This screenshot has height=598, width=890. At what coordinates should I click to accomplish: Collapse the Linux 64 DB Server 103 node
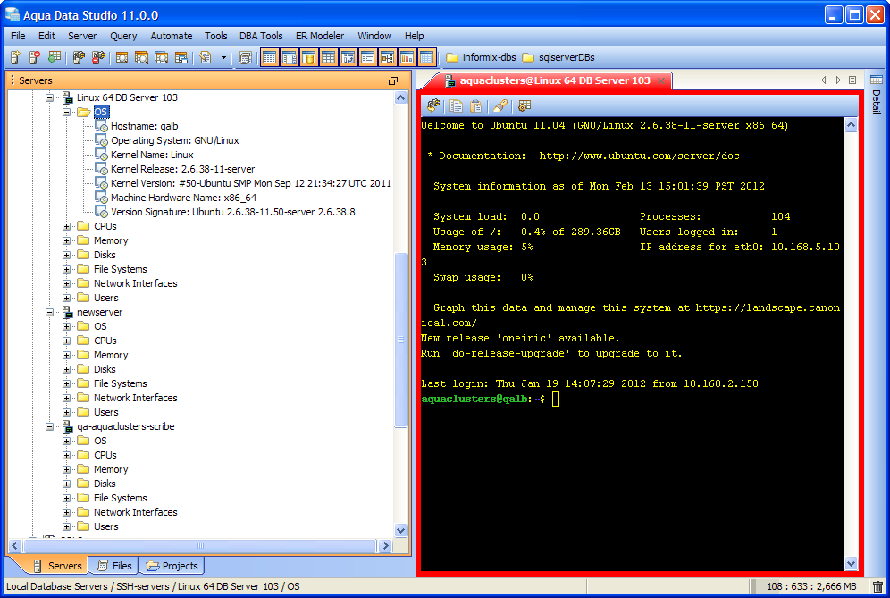tap(49, 97)
